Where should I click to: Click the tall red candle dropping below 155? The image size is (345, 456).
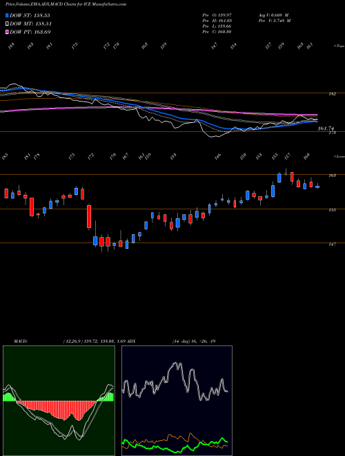pos(89,217)
